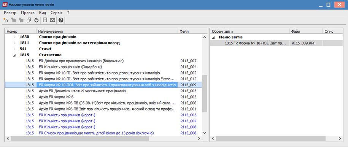Click the Обрані звіти column header

[x=249, y=31]
